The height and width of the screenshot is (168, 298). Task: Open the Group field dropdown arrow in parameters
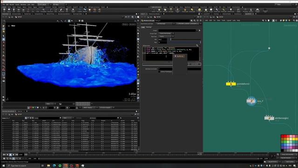[x=197, y=30]
